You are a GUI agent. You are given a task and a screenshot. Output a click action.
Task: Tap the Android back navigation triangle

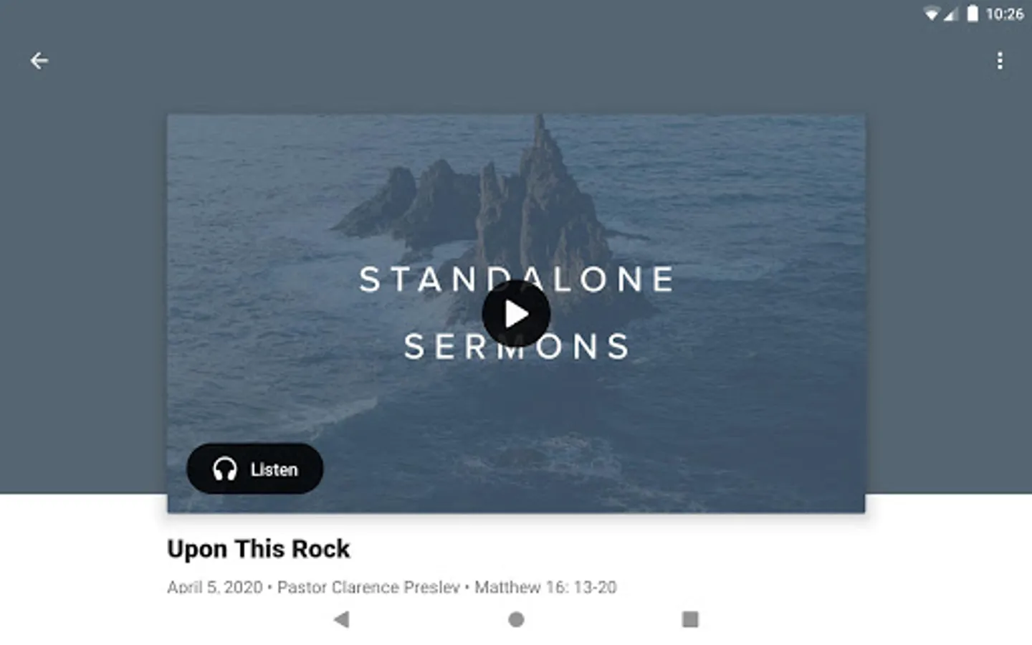tap(342, 619)
